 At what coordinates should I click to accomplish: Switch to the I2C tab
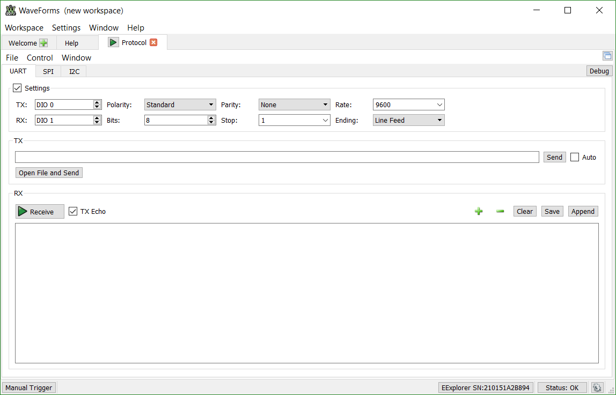pos(74,71)
